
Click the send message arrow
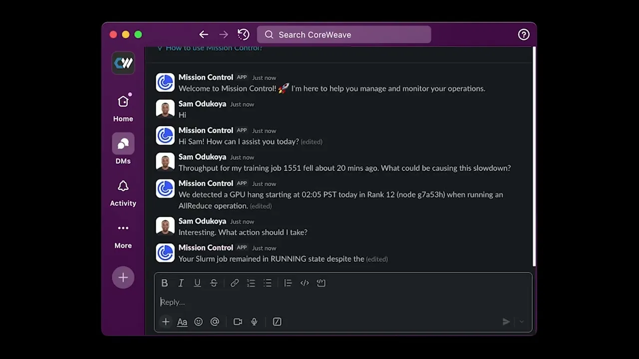click(506, 322)
